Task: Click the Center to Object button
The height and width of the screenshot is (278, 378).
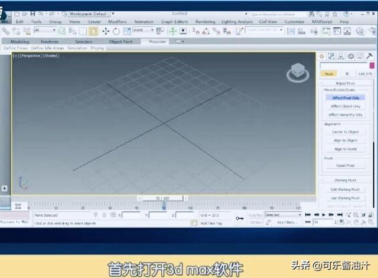Action: pos(346,132)
